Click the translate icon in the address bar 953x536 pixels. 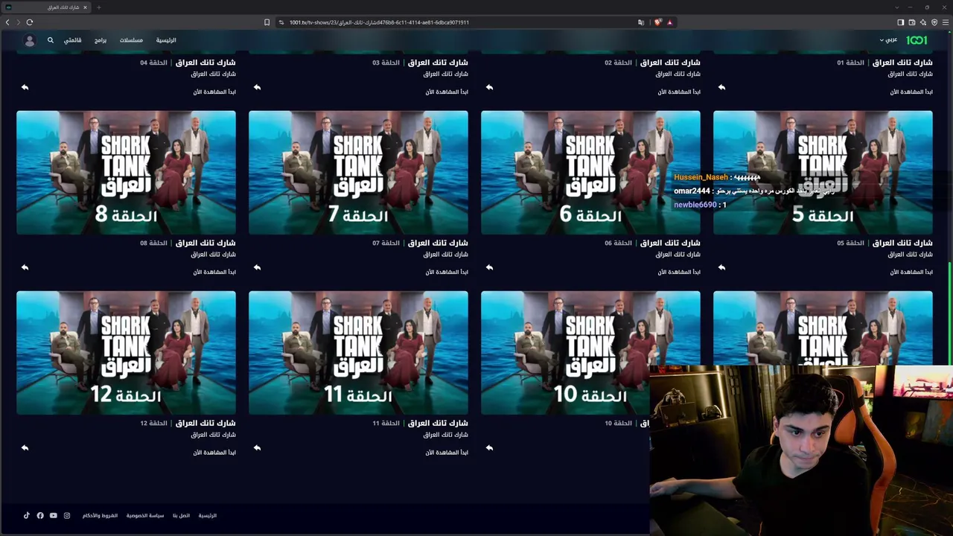pyautogui.click(x=641, y=22)
